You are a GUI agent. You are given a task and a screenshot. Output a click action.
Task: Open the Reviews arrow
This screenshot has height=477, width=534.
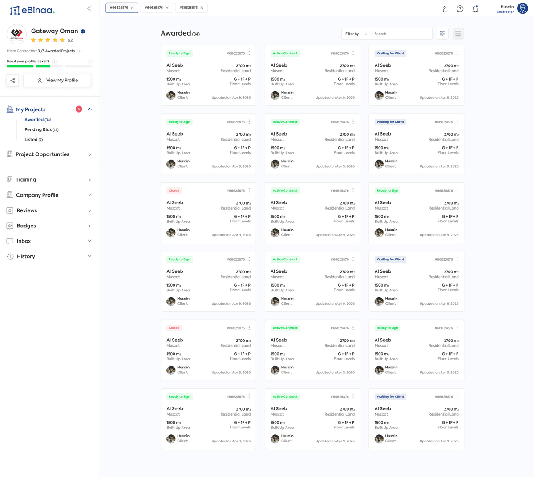point(89,210)
